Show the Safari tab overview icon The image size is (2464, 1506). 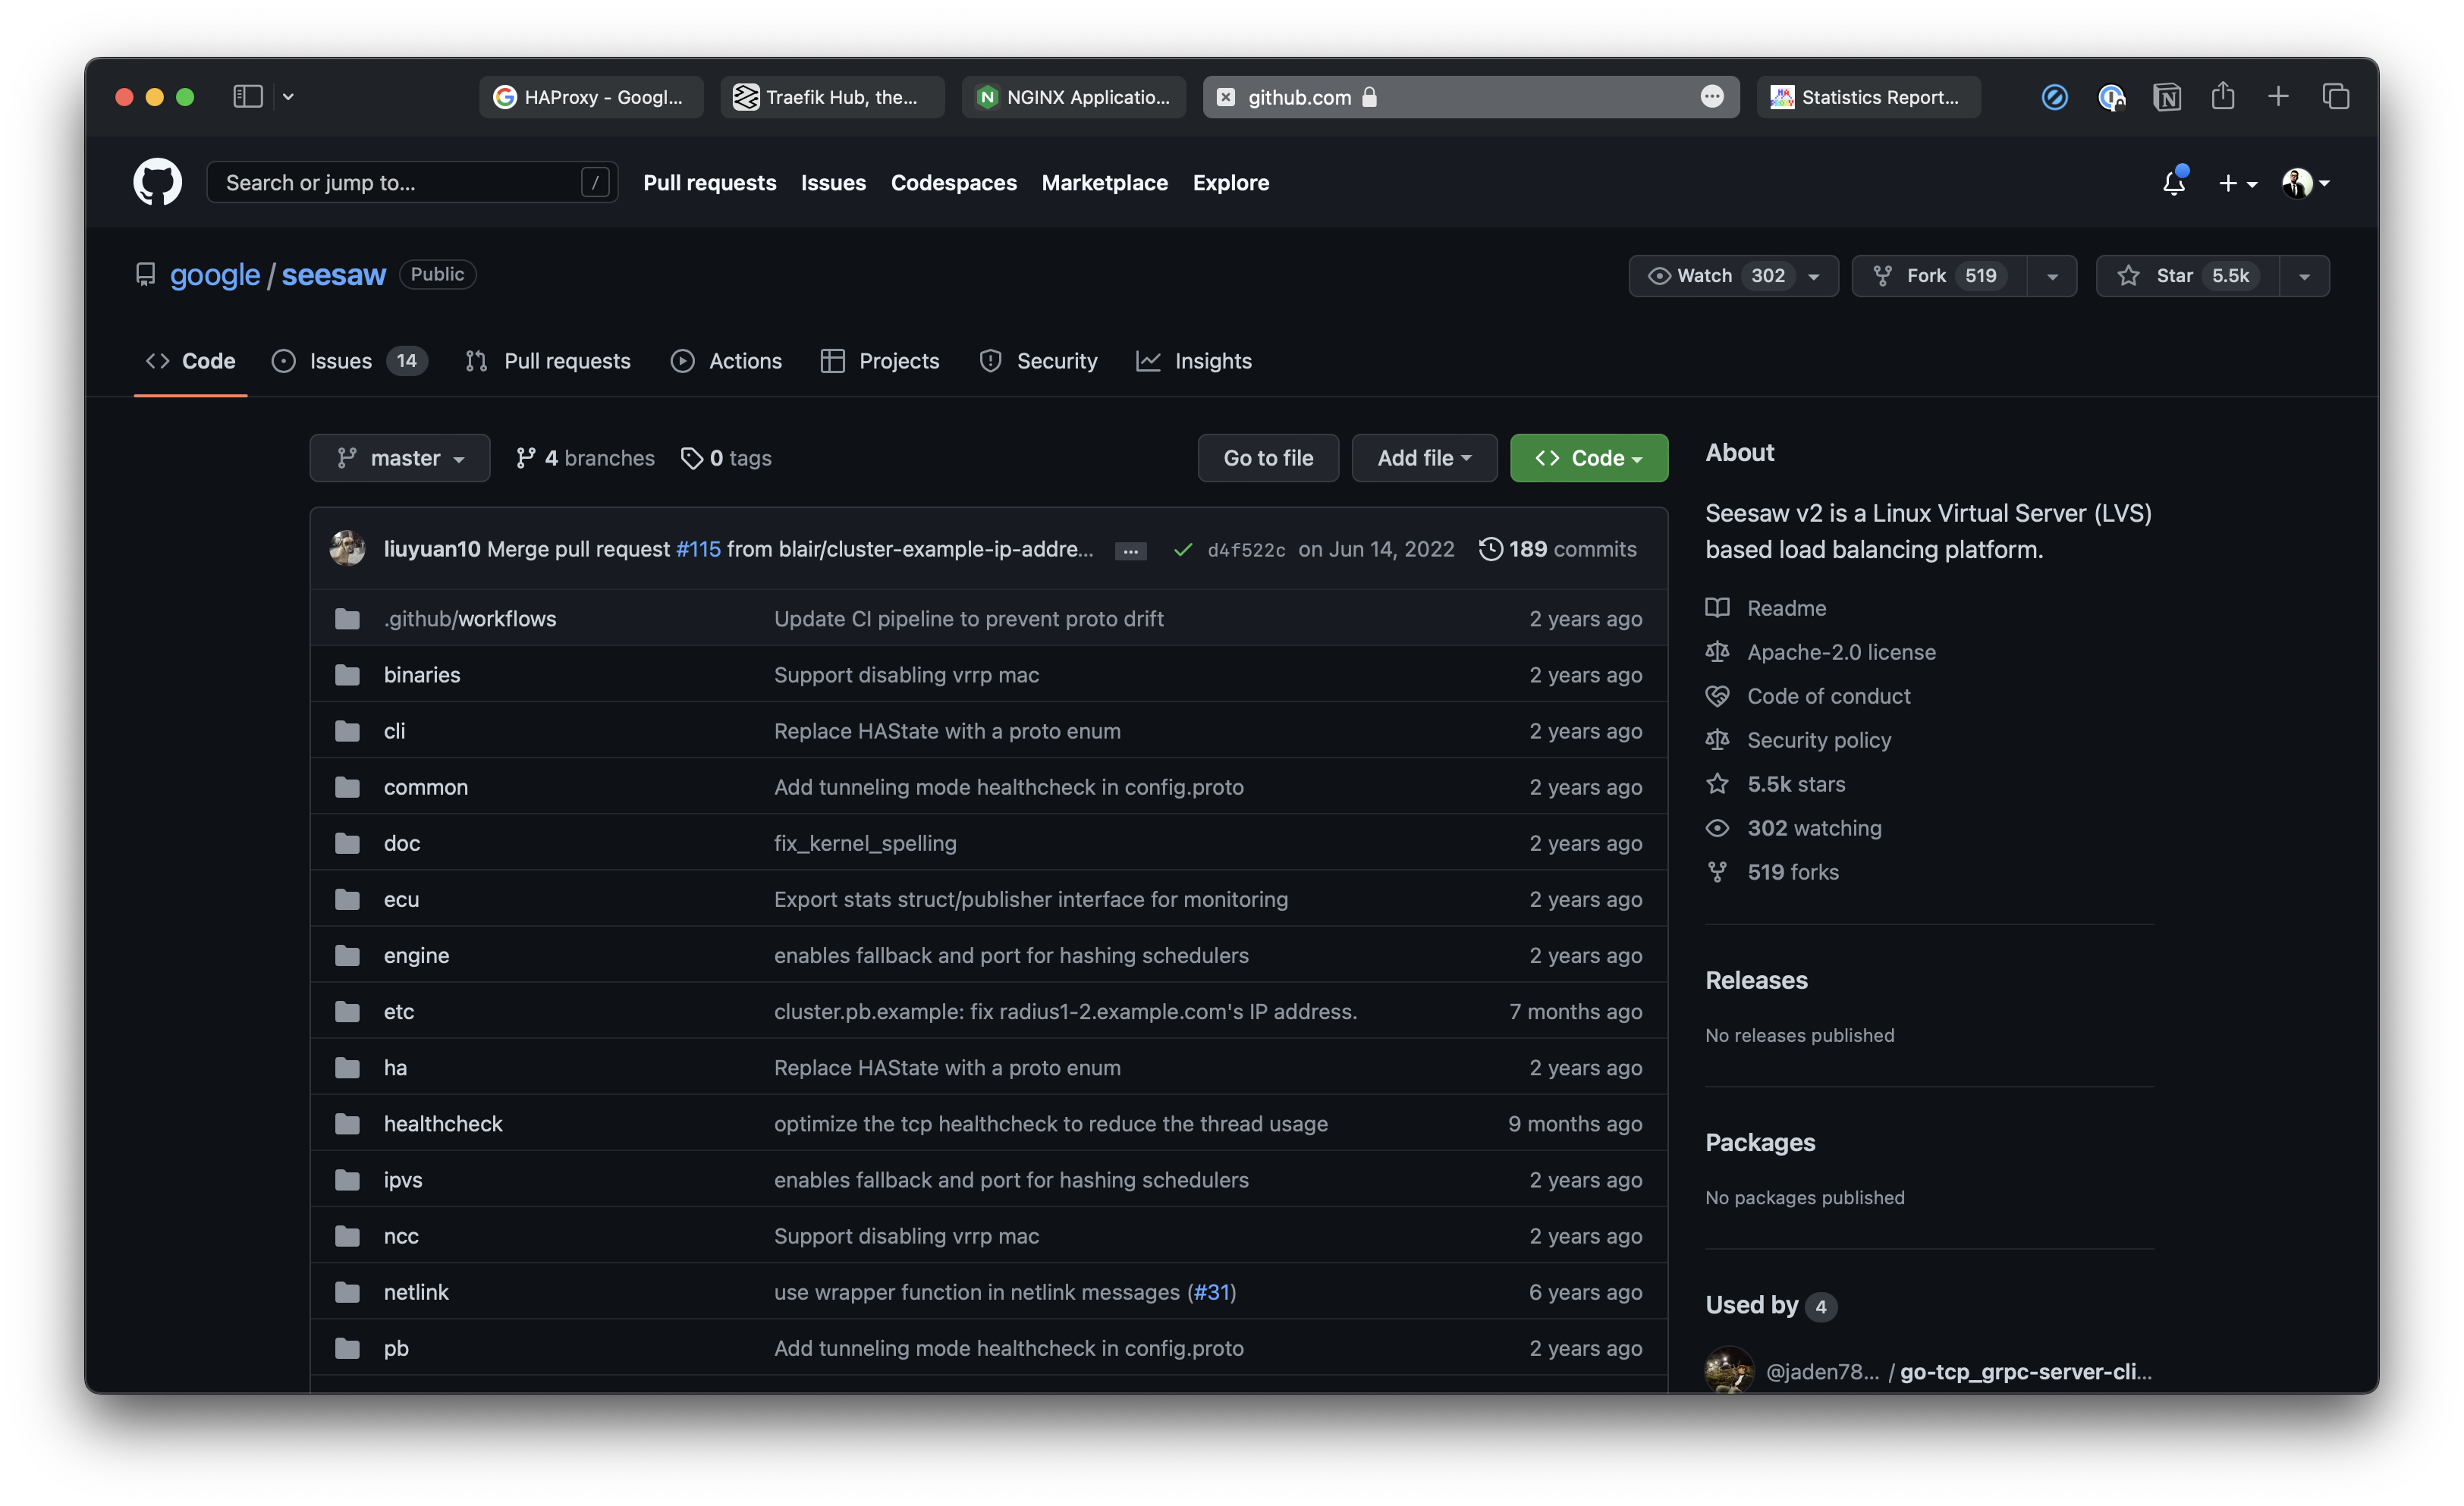tap(2335, 96)
